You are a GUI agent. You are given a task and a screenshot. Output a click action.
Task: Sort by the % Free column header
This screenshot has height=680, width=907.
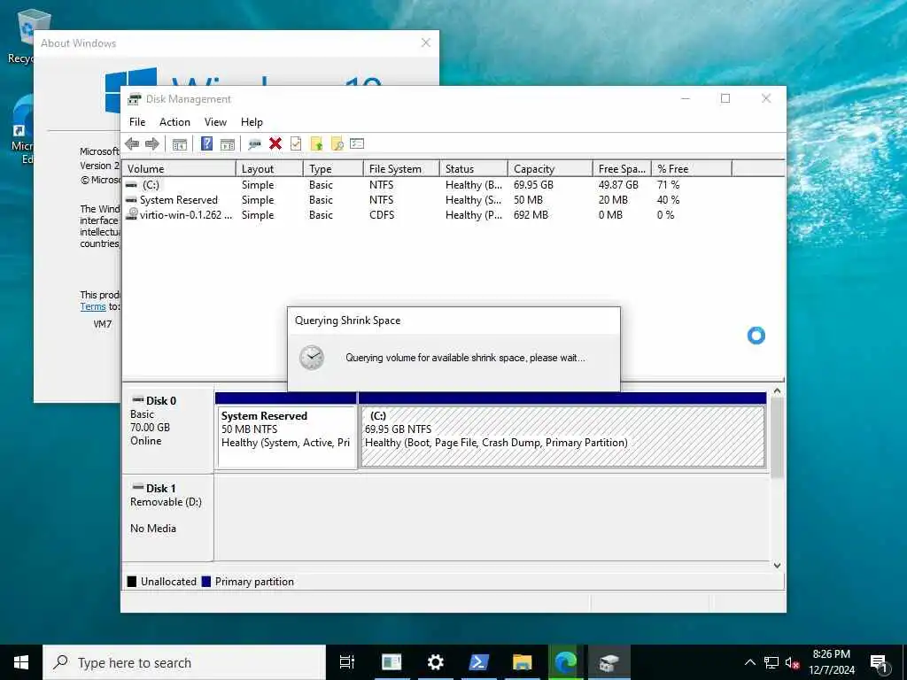click(x=691, y=169)
